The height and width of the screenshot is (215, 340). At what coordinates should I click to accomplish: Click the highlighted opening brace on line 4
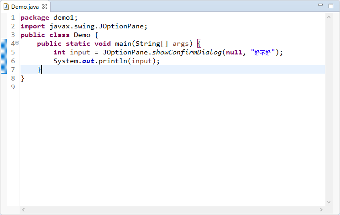(x=199, y=44)
